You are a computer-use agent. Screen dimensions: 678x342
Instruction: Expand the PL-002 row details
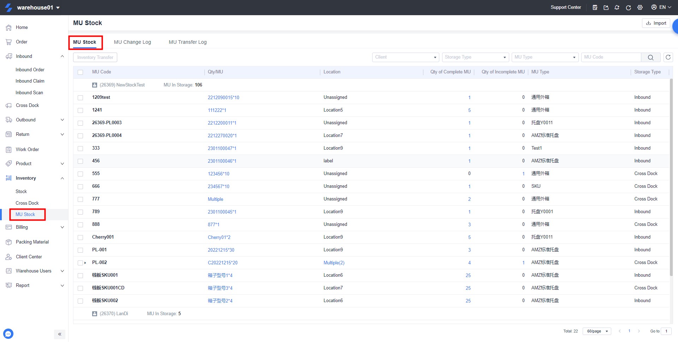click(85, 263)
